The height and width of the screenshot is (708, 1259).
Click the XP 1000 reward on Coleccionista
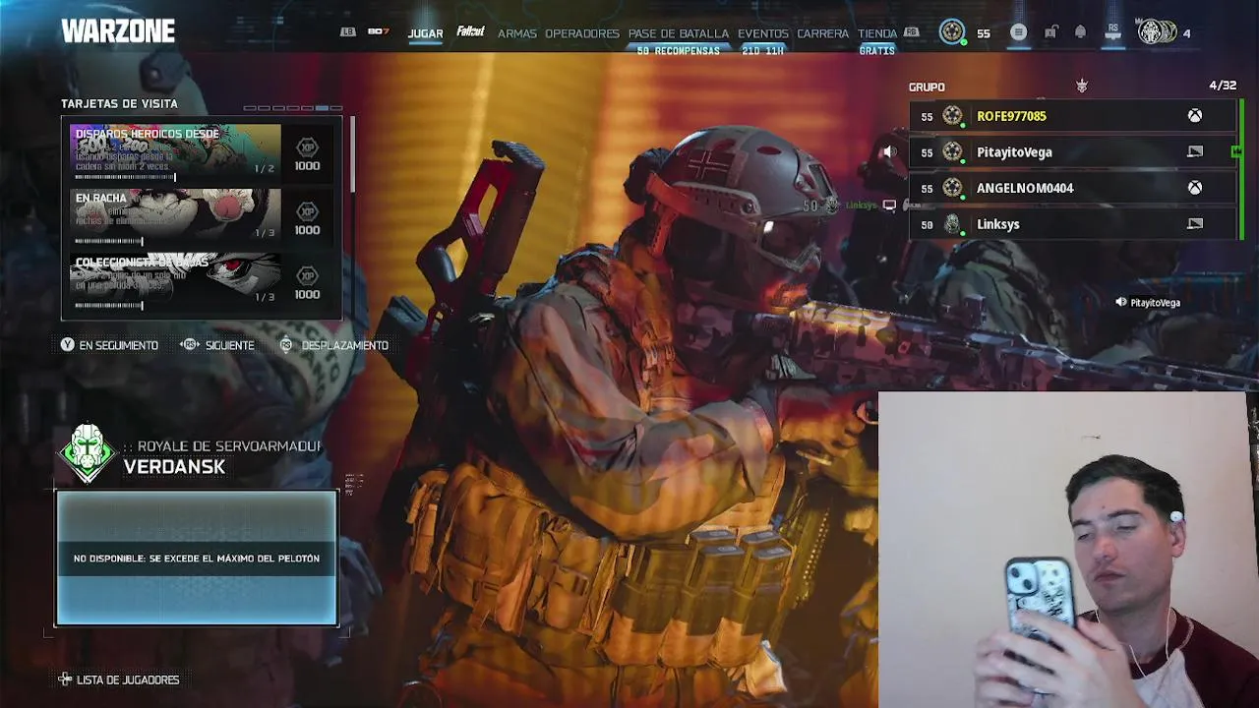coord(307,282)
